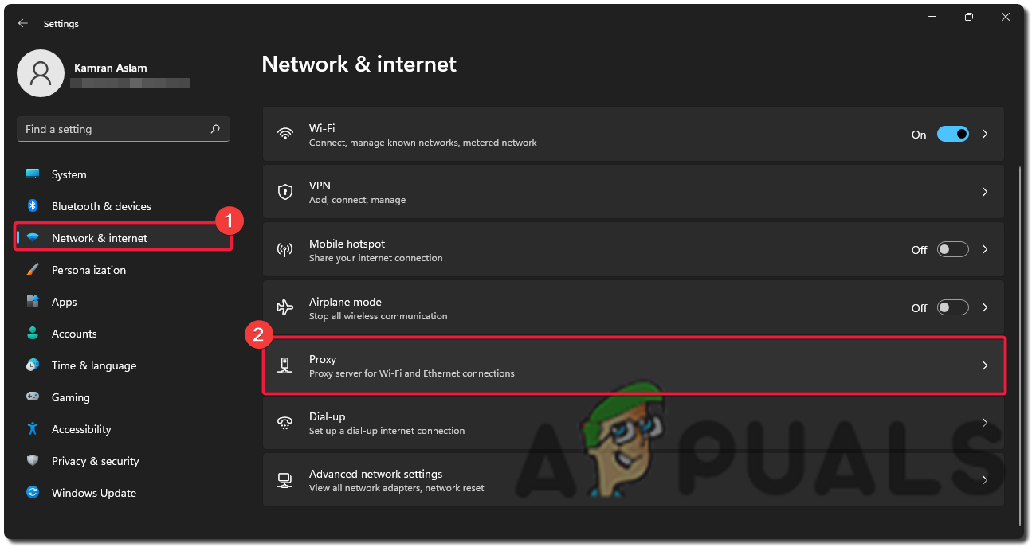Viewport: 1032px width, 547px height.
Task: Click the back arrow in Settings header
Action: click(23, 24)
